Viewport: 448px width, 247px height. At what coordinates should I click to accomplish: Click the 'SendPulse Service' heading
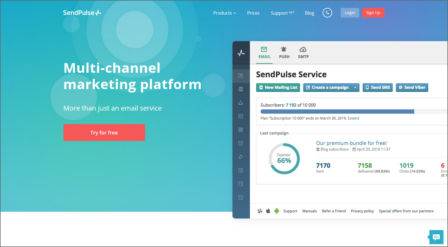click(291, 74)
